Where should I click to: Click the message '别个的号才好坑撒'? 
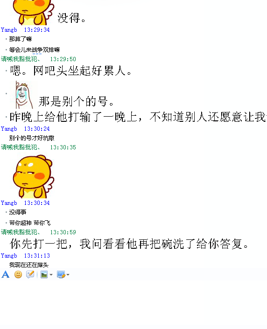pos(32,138)
